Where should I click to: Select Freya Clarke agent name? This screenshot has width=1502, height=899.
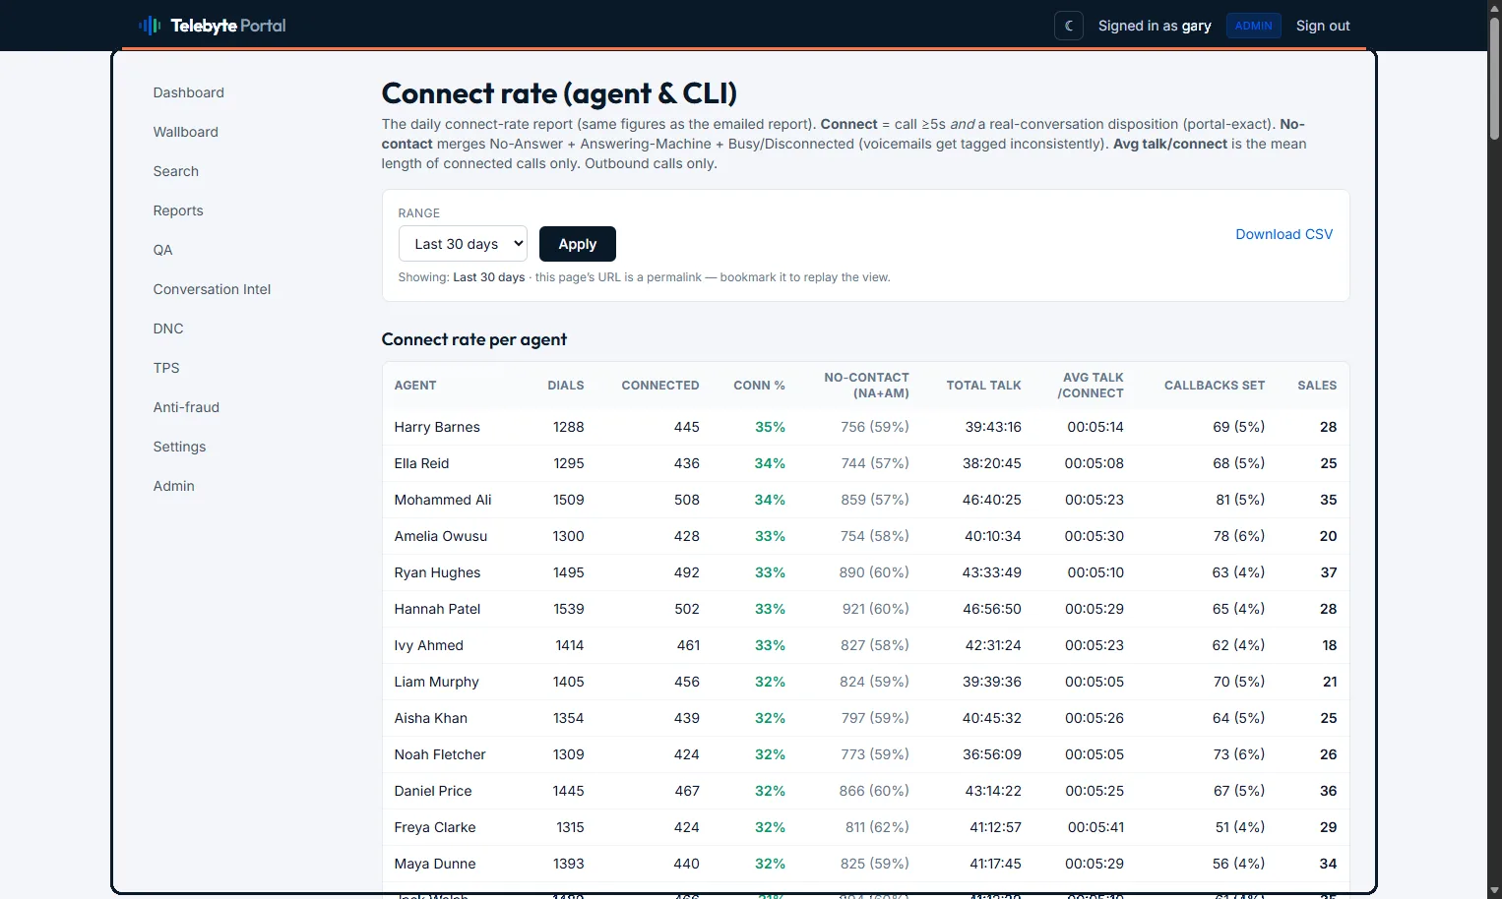(x=435, y=827)
